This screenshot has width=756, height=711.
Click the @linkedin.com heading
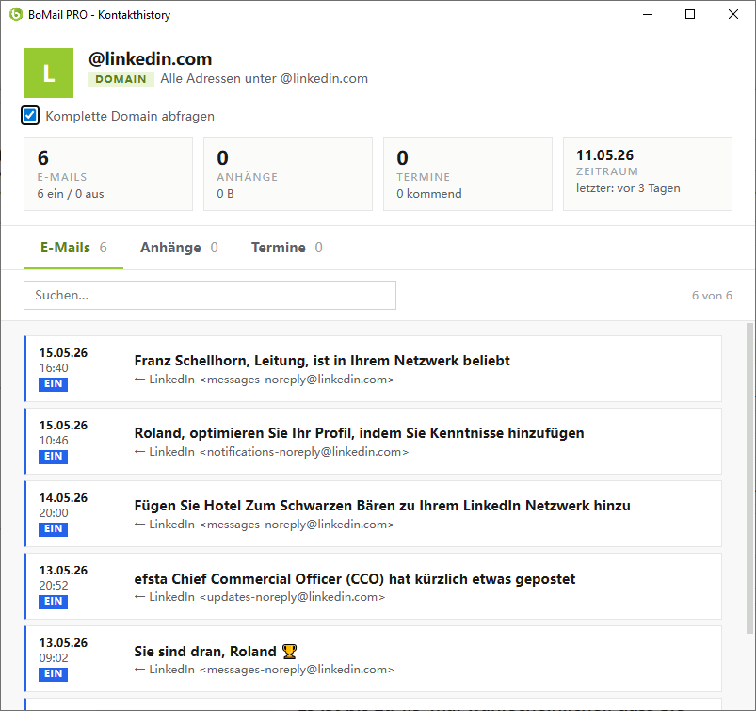pos(151,58)
